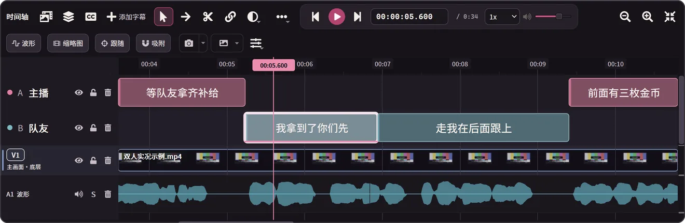
Task: Toggle lock on 队友 track
Action: tap(93, 128)
